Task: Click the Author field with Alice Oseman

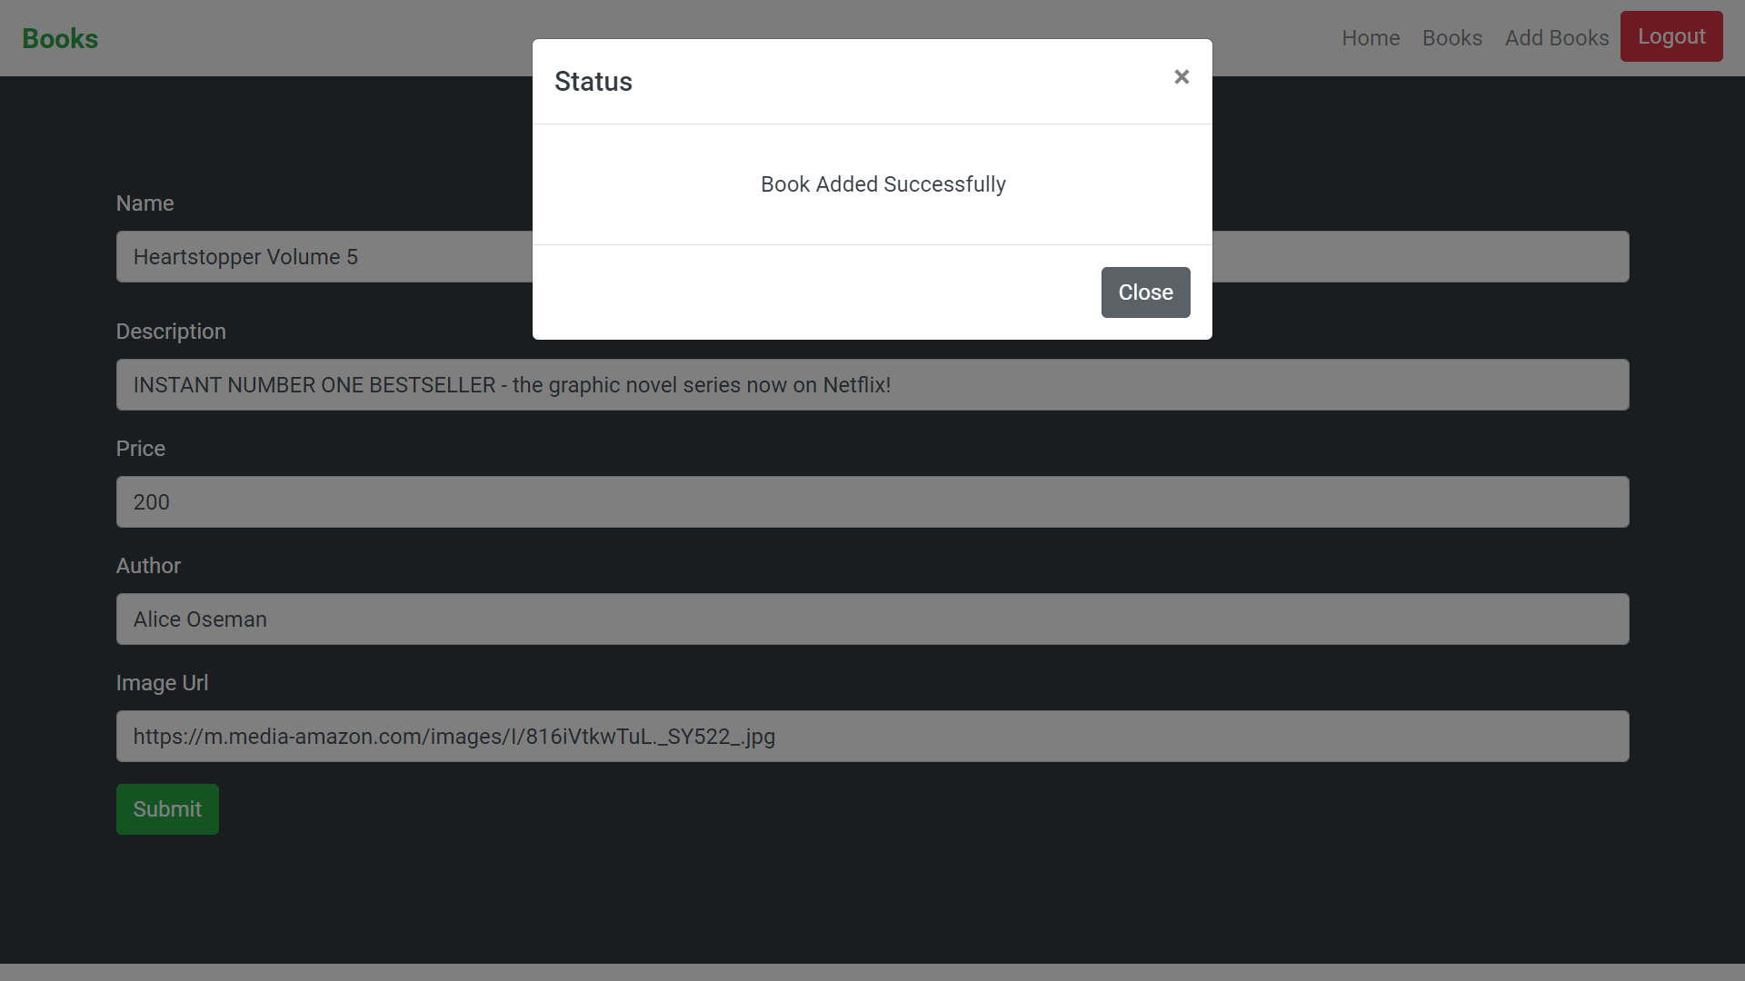Action: click(872, 619)
